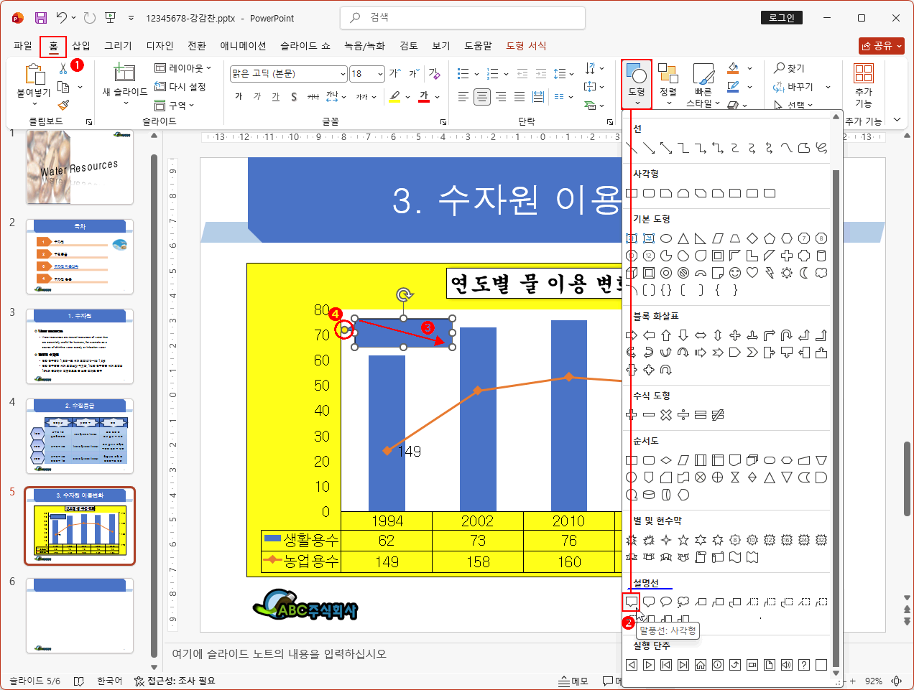
Task: Click the Save icon in title bar
Action: (41, 18)
